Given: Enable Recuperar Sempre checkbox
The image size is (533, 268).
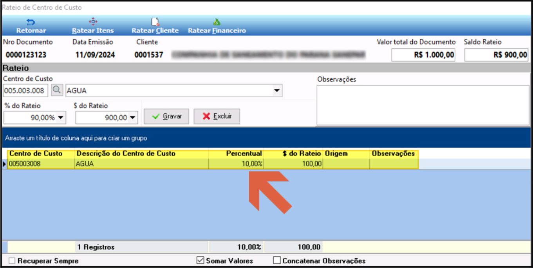Looking at the screenshot, I should [12, 261].
